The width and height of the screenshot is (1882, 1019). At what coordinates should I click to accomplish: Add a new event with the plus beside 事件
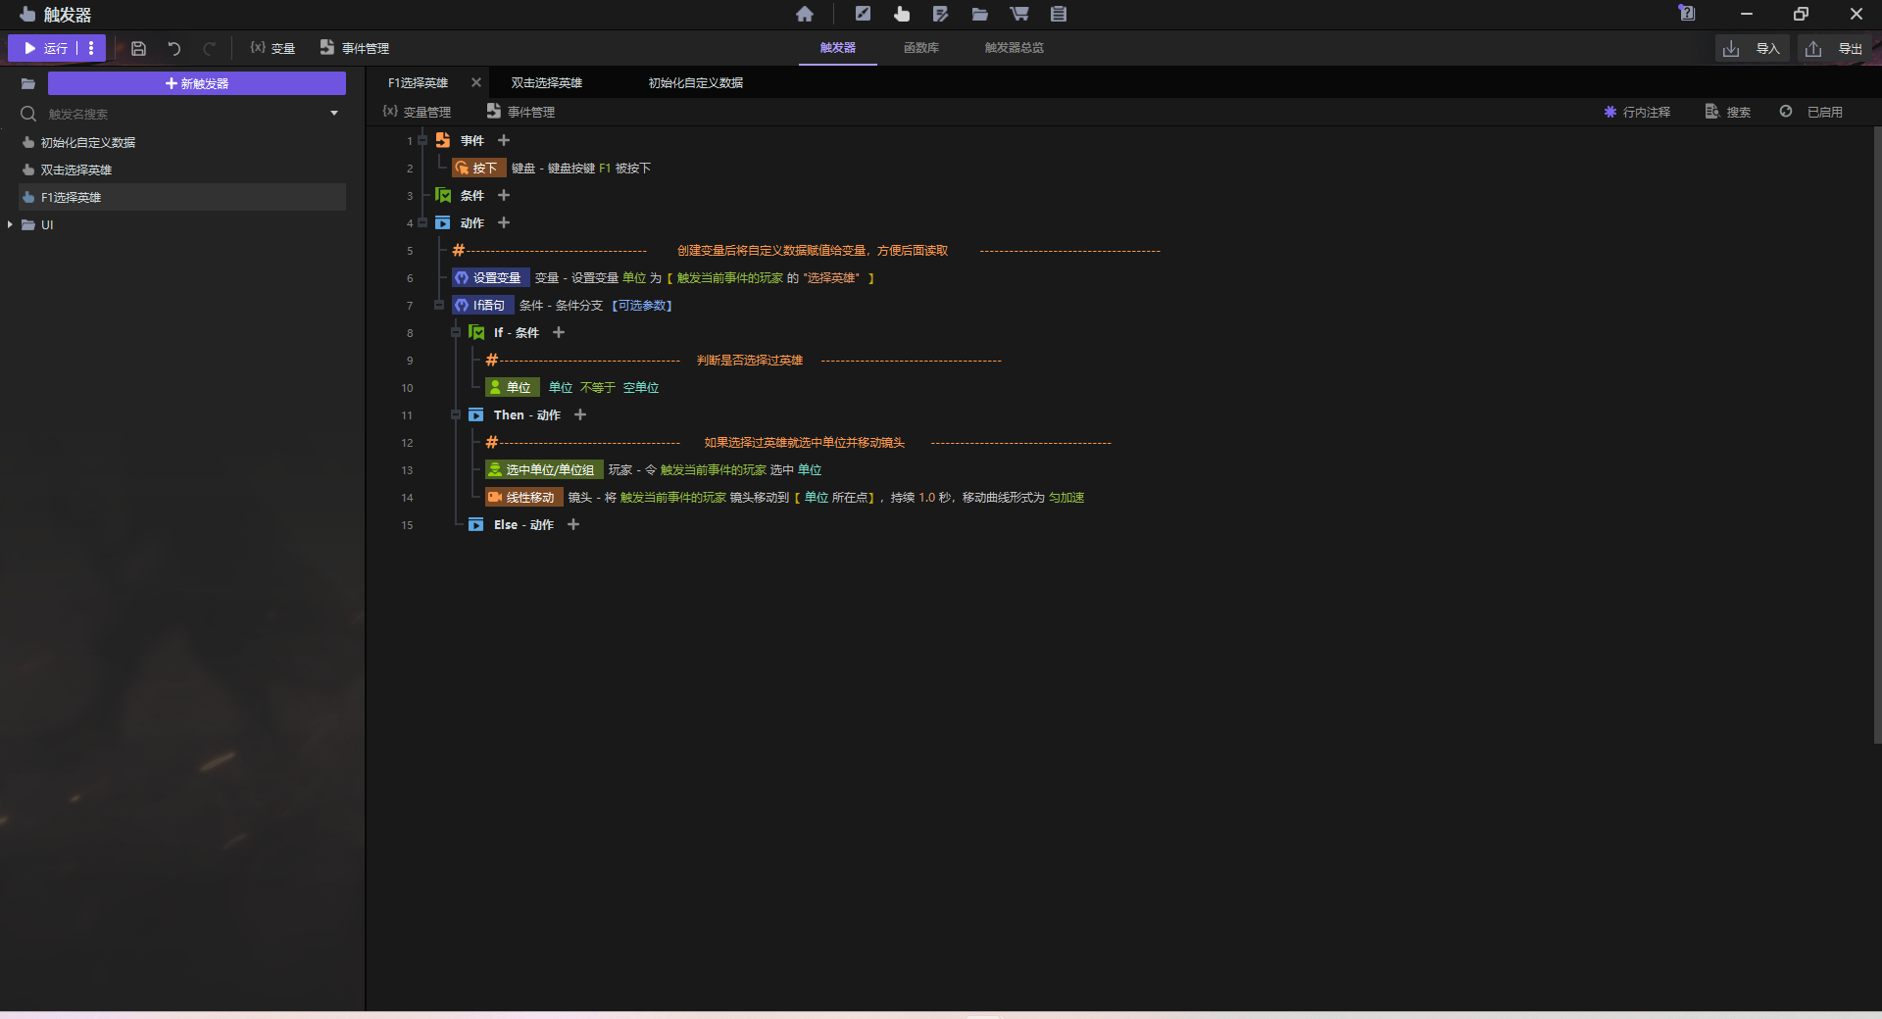tap(504, 141)
